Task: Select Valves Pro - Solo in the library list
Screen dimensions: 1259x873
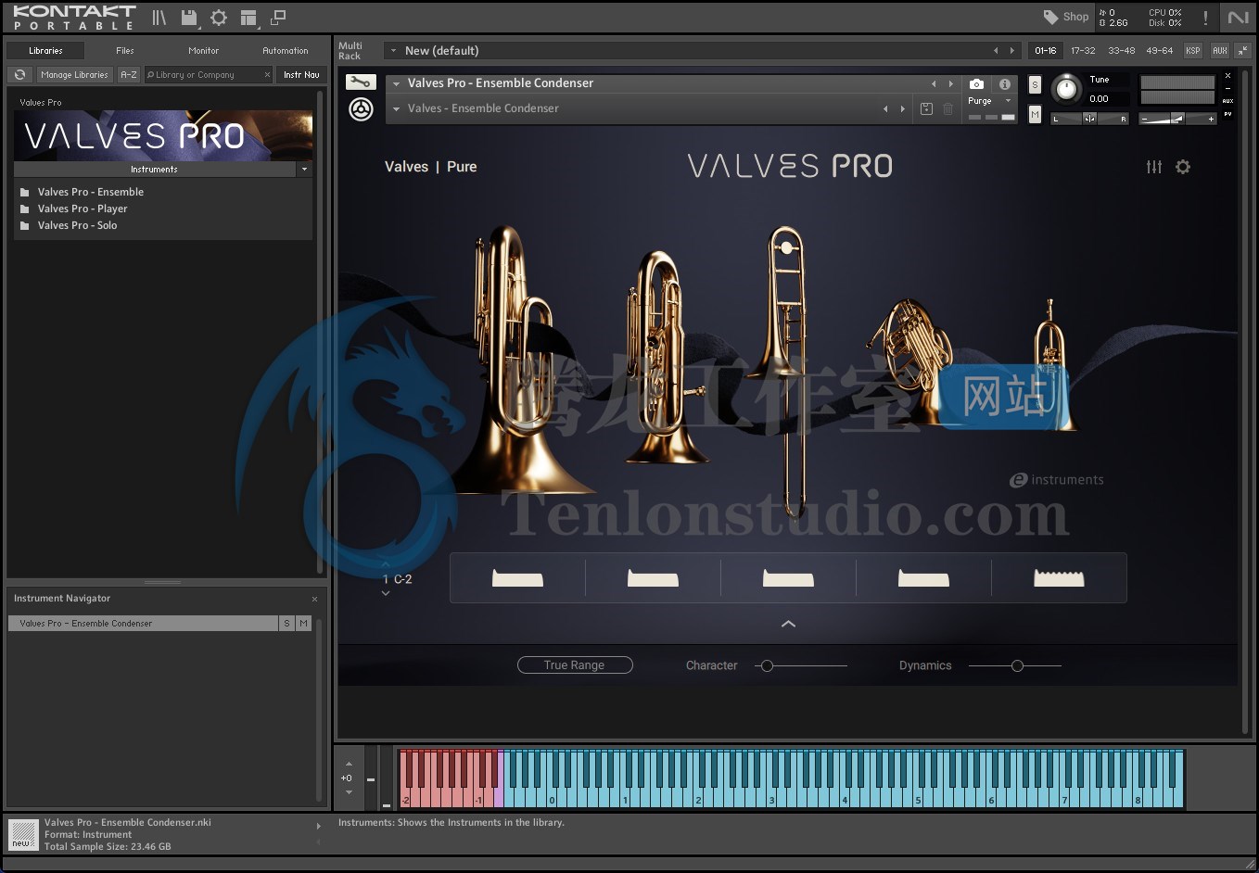Action: tap(77, 225)
